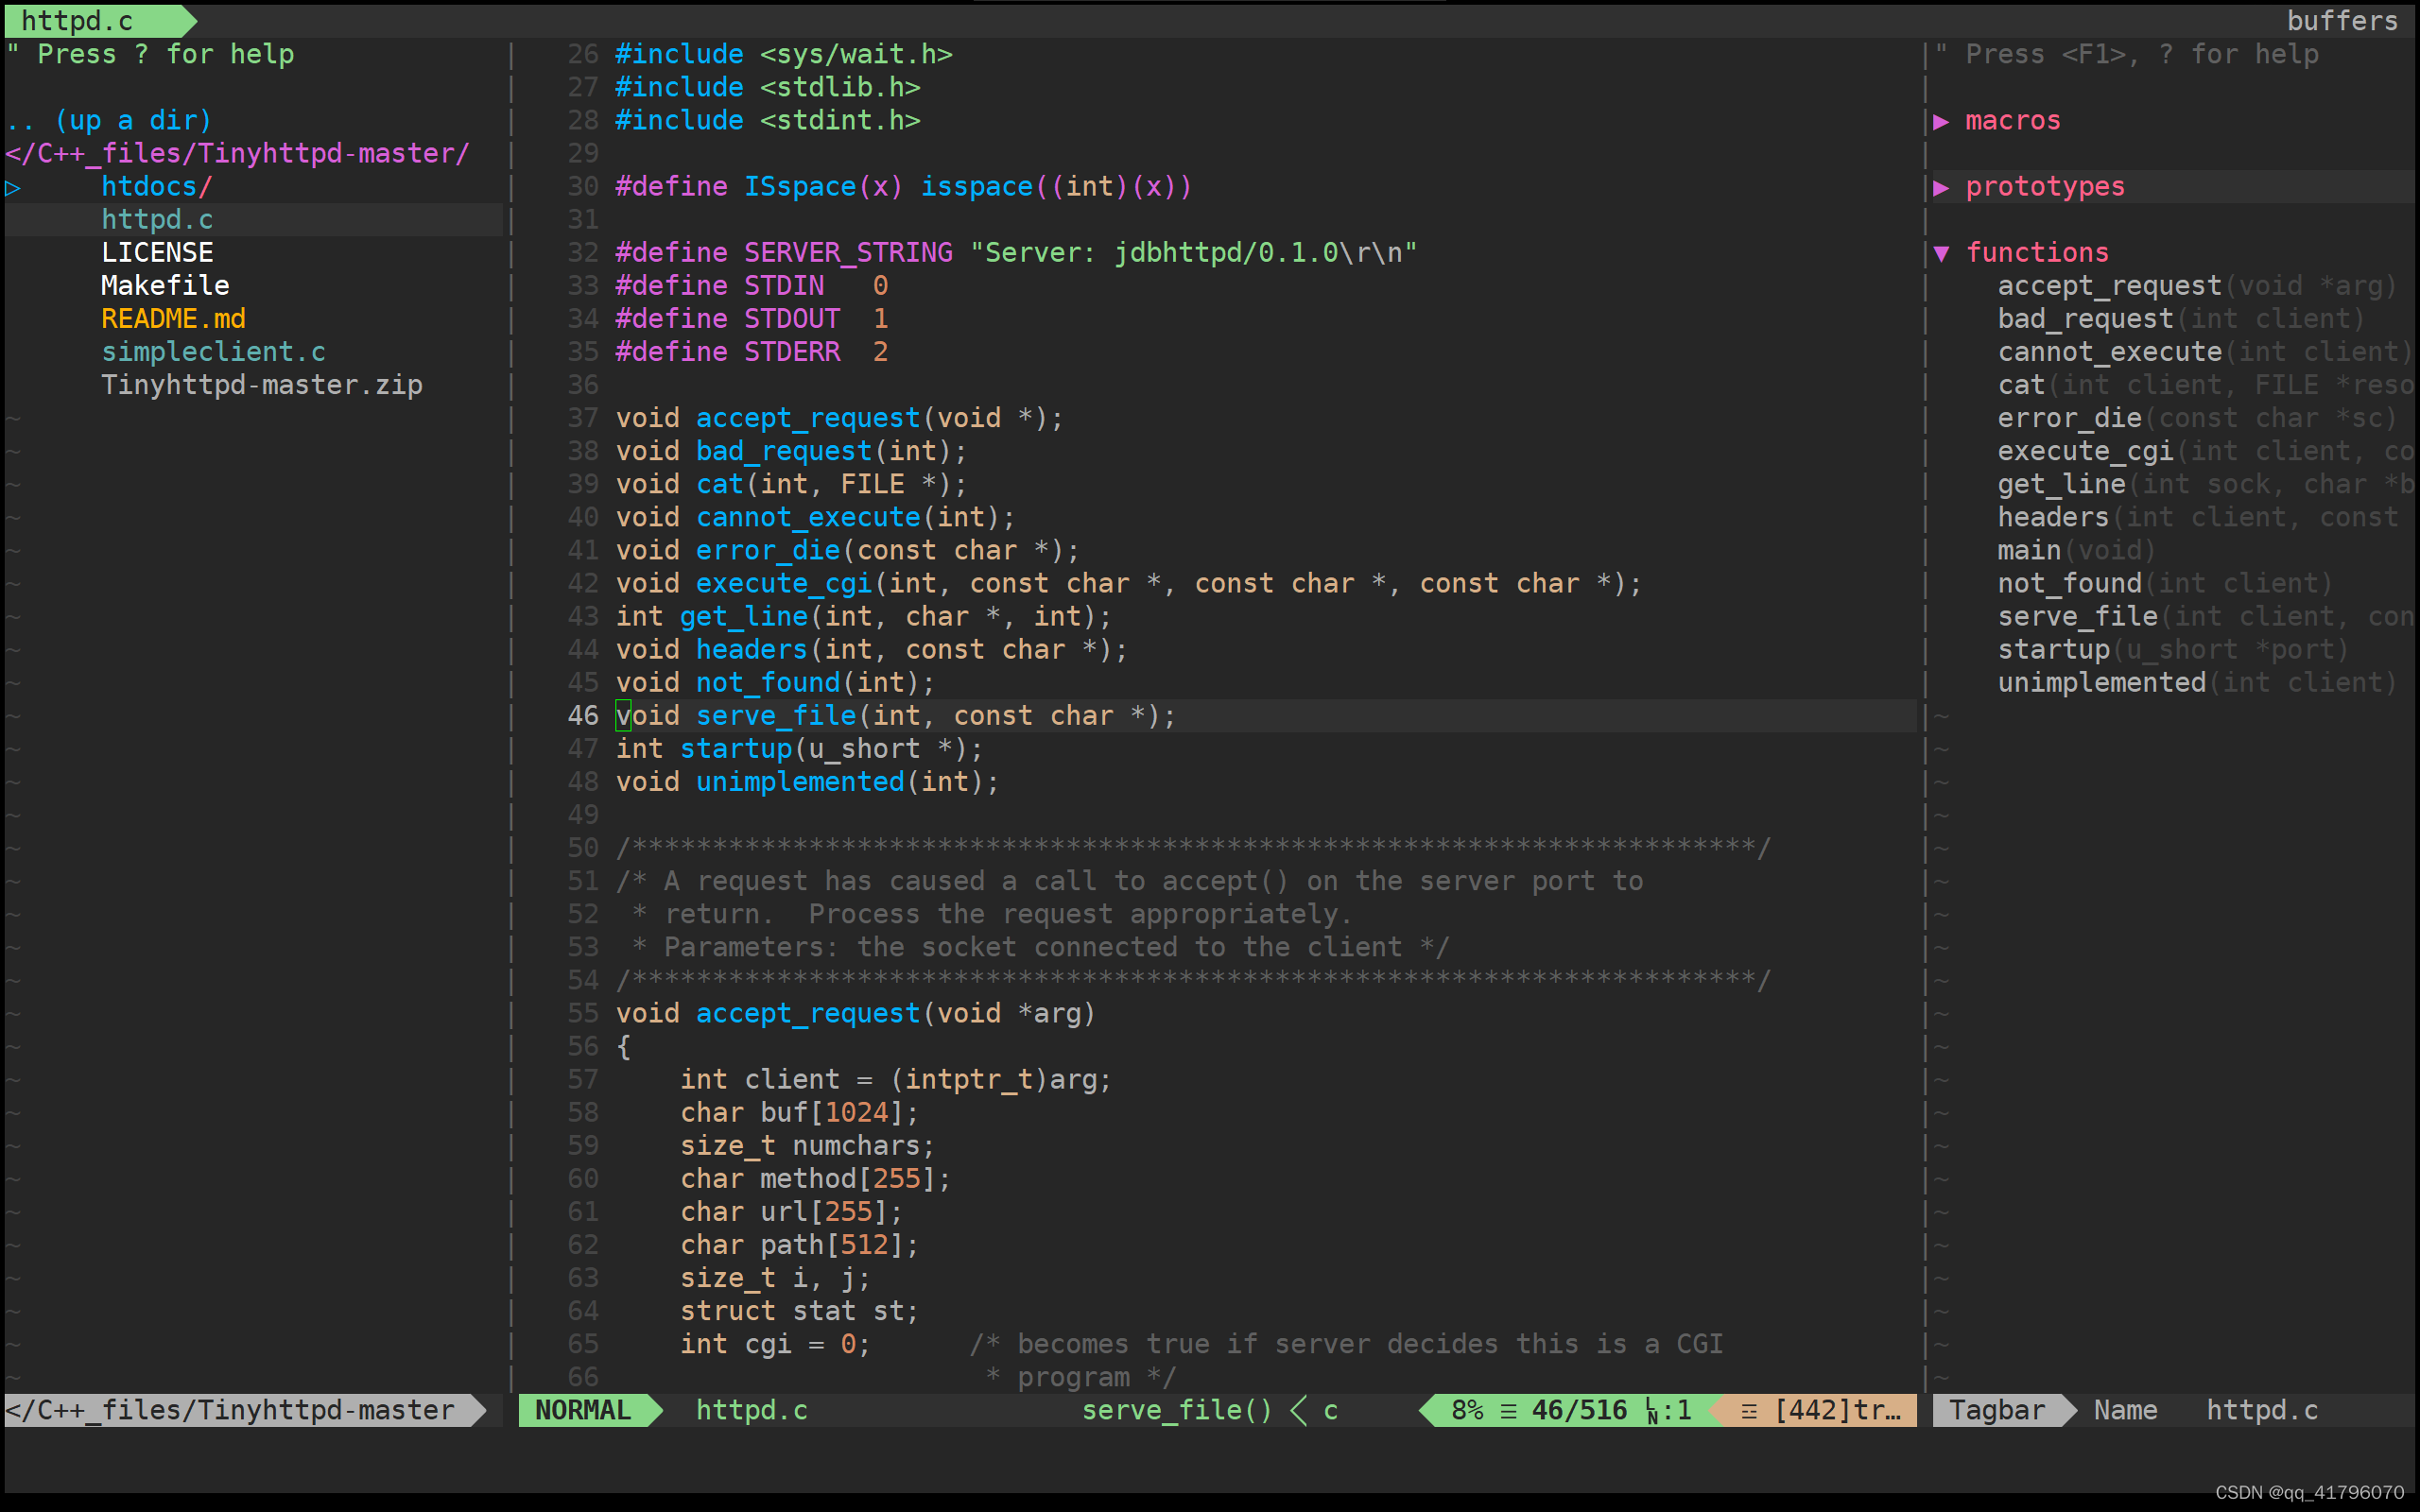Click the #define STDOUT line

coord(751,319)
